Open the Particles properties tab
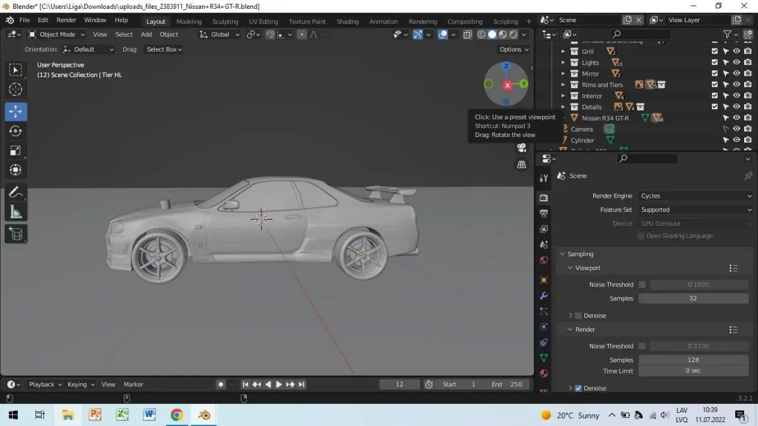Screen dimensions: 758x426 click(544, 311)
